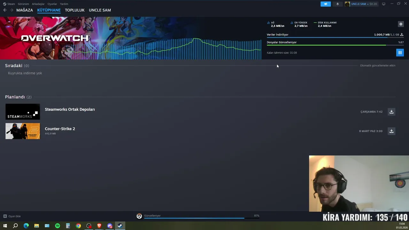The height and width of the screenshot is (230, 409).
Task: Click the announcements megaphone icon
Action: click(x=326, y=4)
